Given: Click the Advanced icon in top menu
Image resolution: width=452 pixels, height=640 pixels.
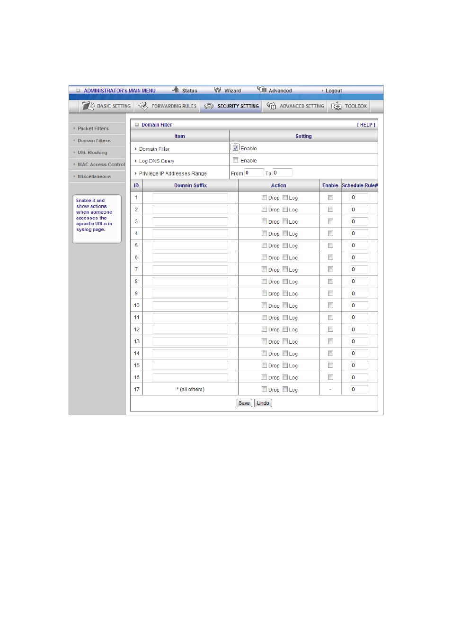Looking at the screenshot, I should 262,89.
